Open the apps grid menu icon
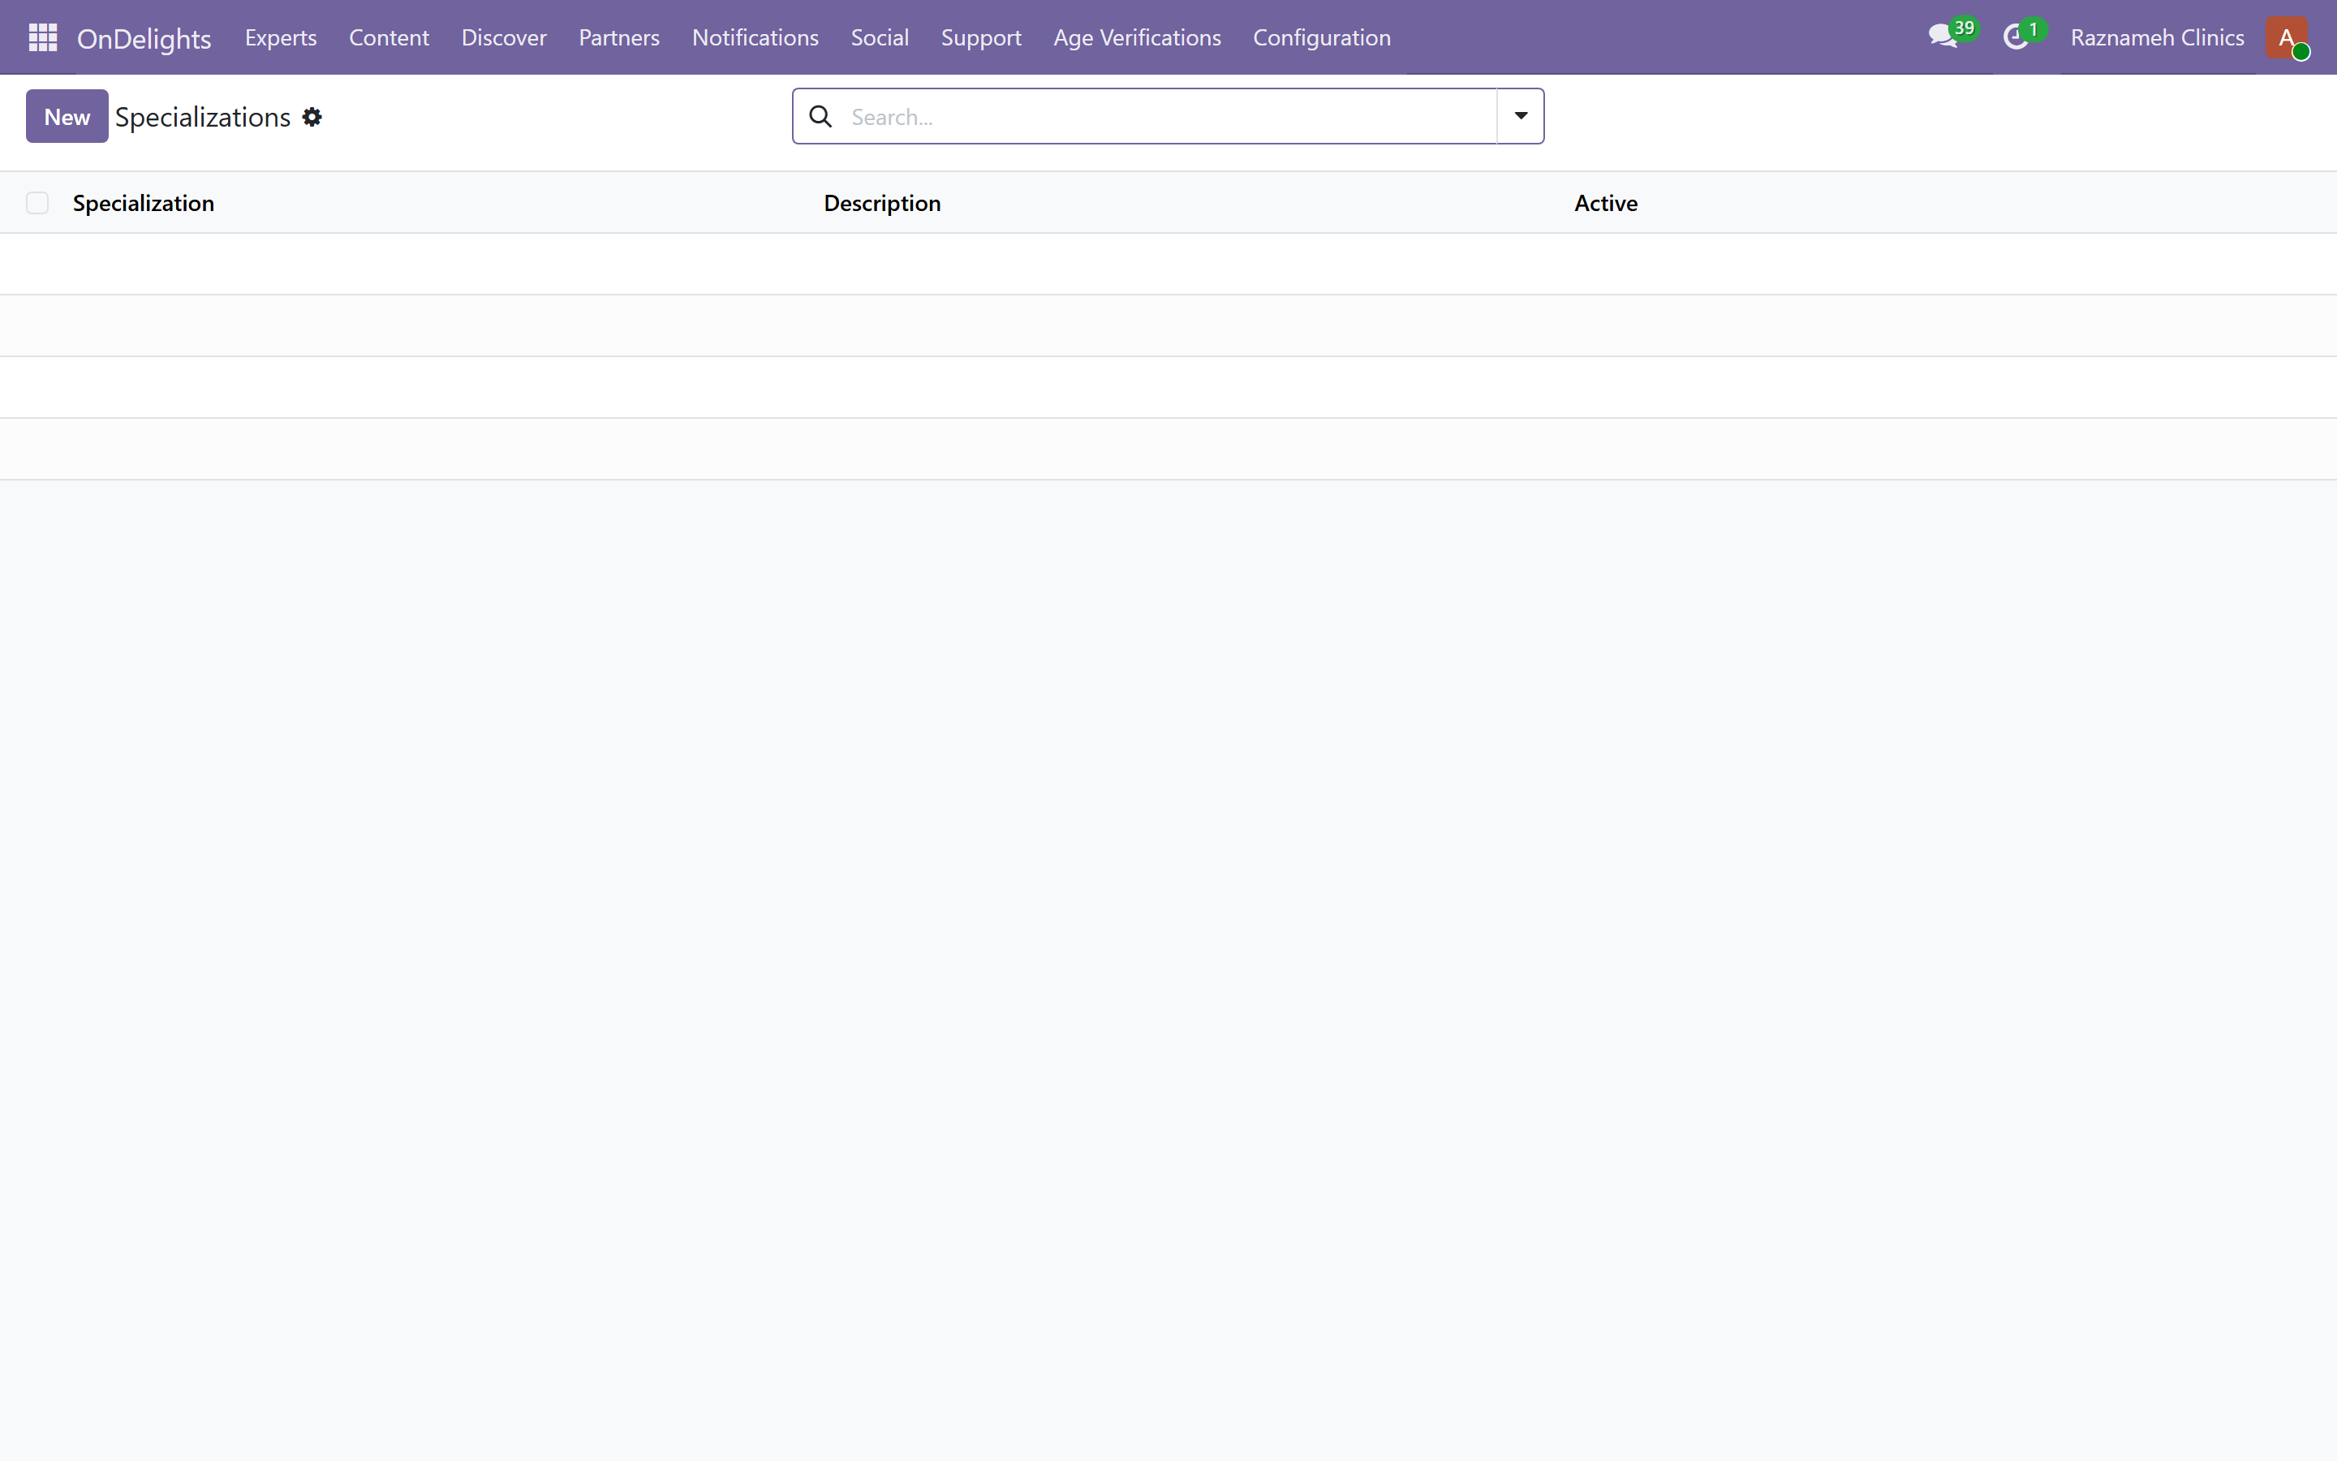Viewport: 2337px width, 1461px height. 42,37
